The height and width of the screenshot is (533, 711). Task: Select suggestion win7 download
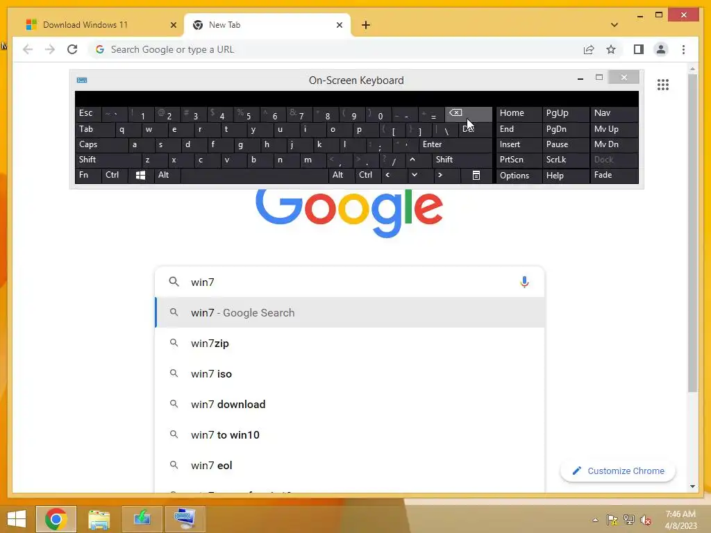point(350,404)
